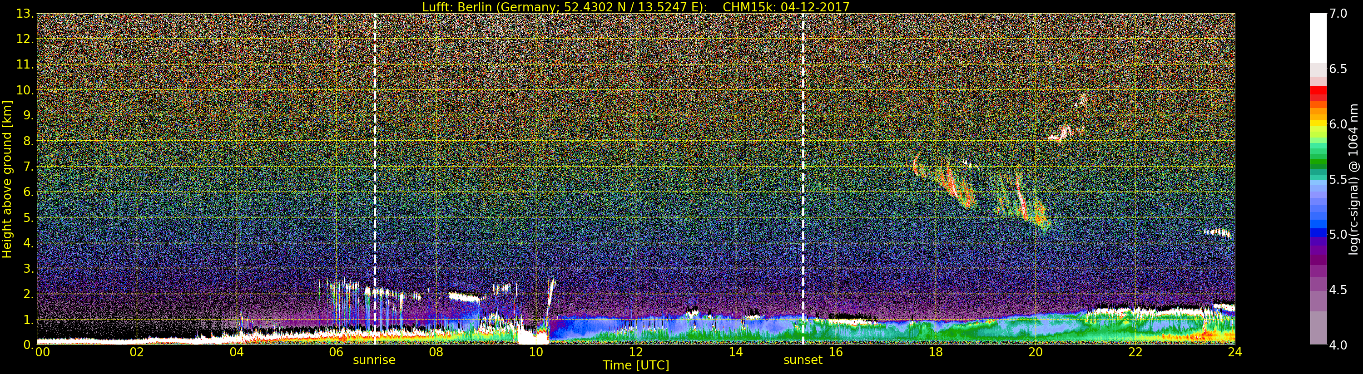Click the '7.' height axis tick label

point(28,167)
